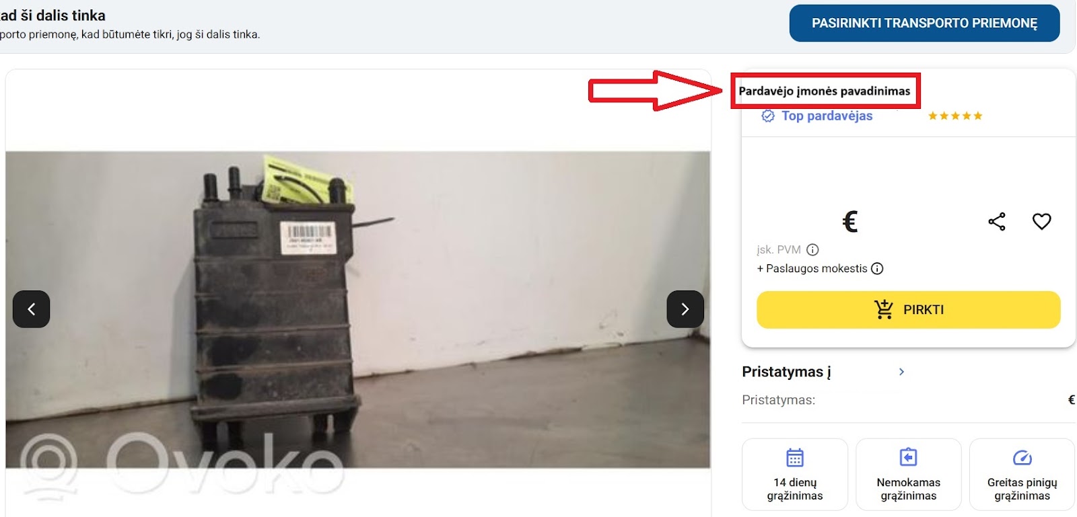Show next product photo with right arrow

685,309
